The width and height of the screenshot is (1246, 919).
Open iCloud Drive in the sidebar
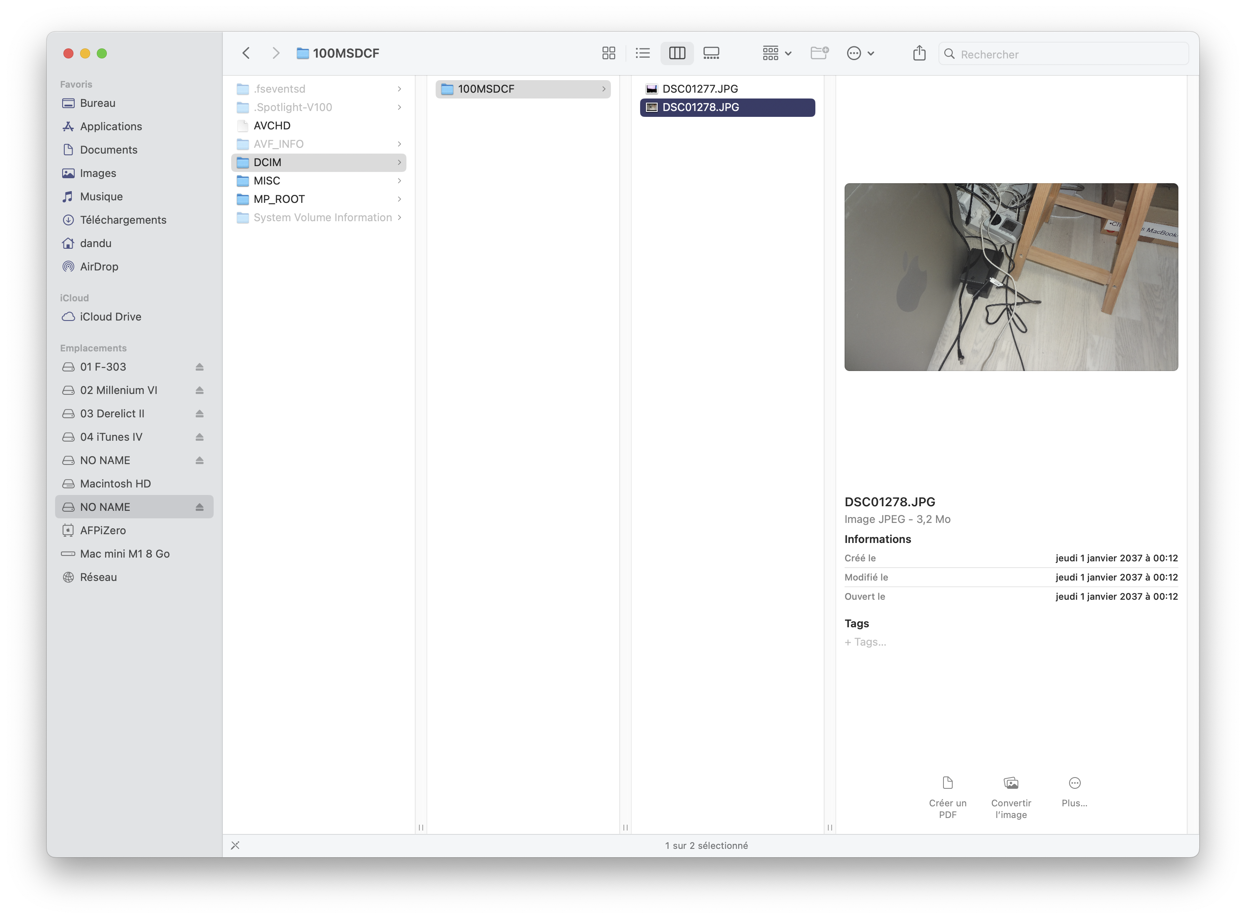click(x=134, y=316)
